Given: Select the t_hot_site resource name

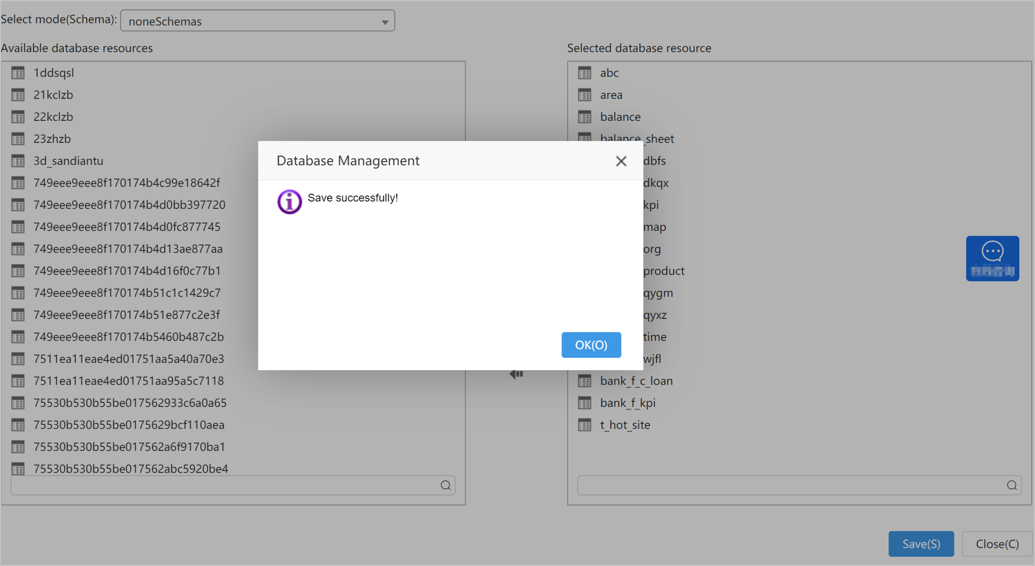Looking at the screenshot, I should pos(625,425).
